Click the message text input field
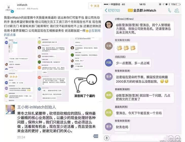Viewport: 185px width, 142px height. tap(139, 138)
